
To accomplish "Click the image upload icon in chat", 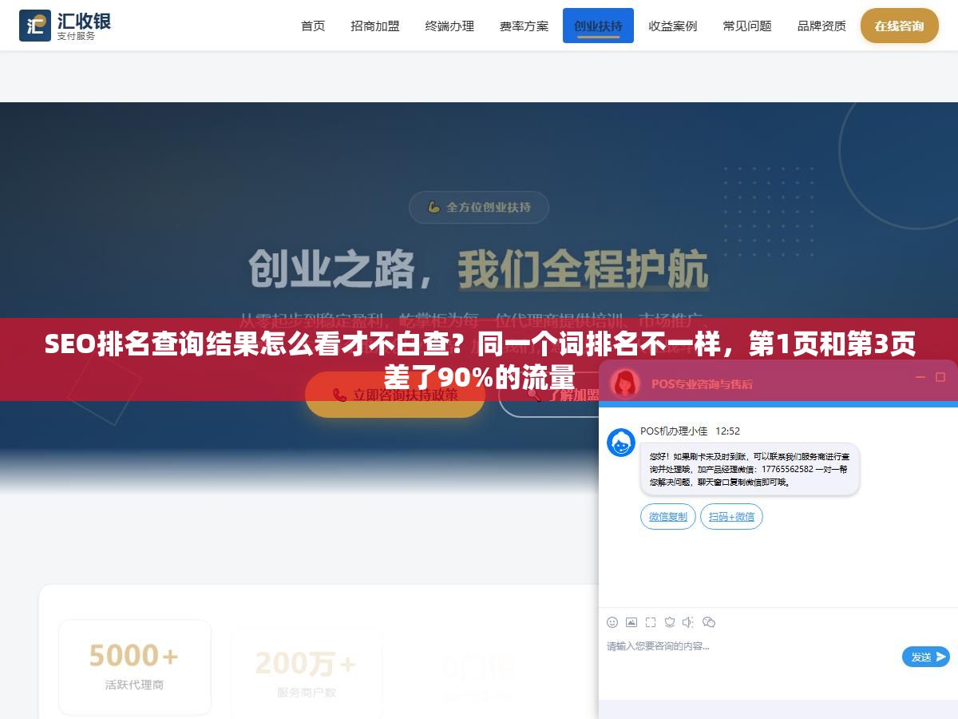I will coord(631,622).
